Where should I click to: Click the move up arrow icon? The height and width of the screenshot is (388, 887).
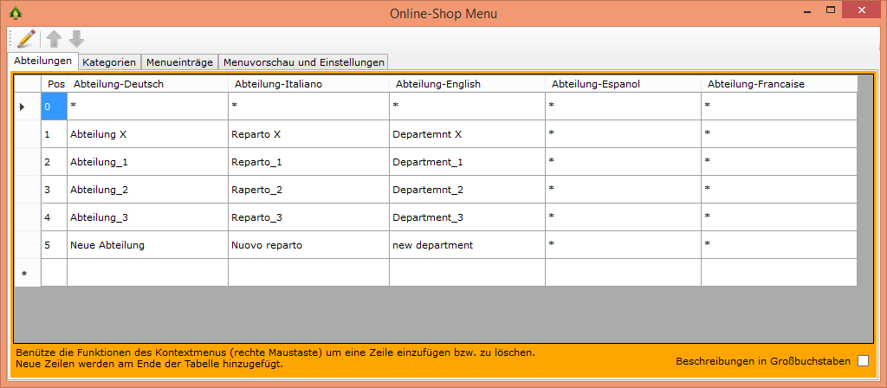point(55,38)
